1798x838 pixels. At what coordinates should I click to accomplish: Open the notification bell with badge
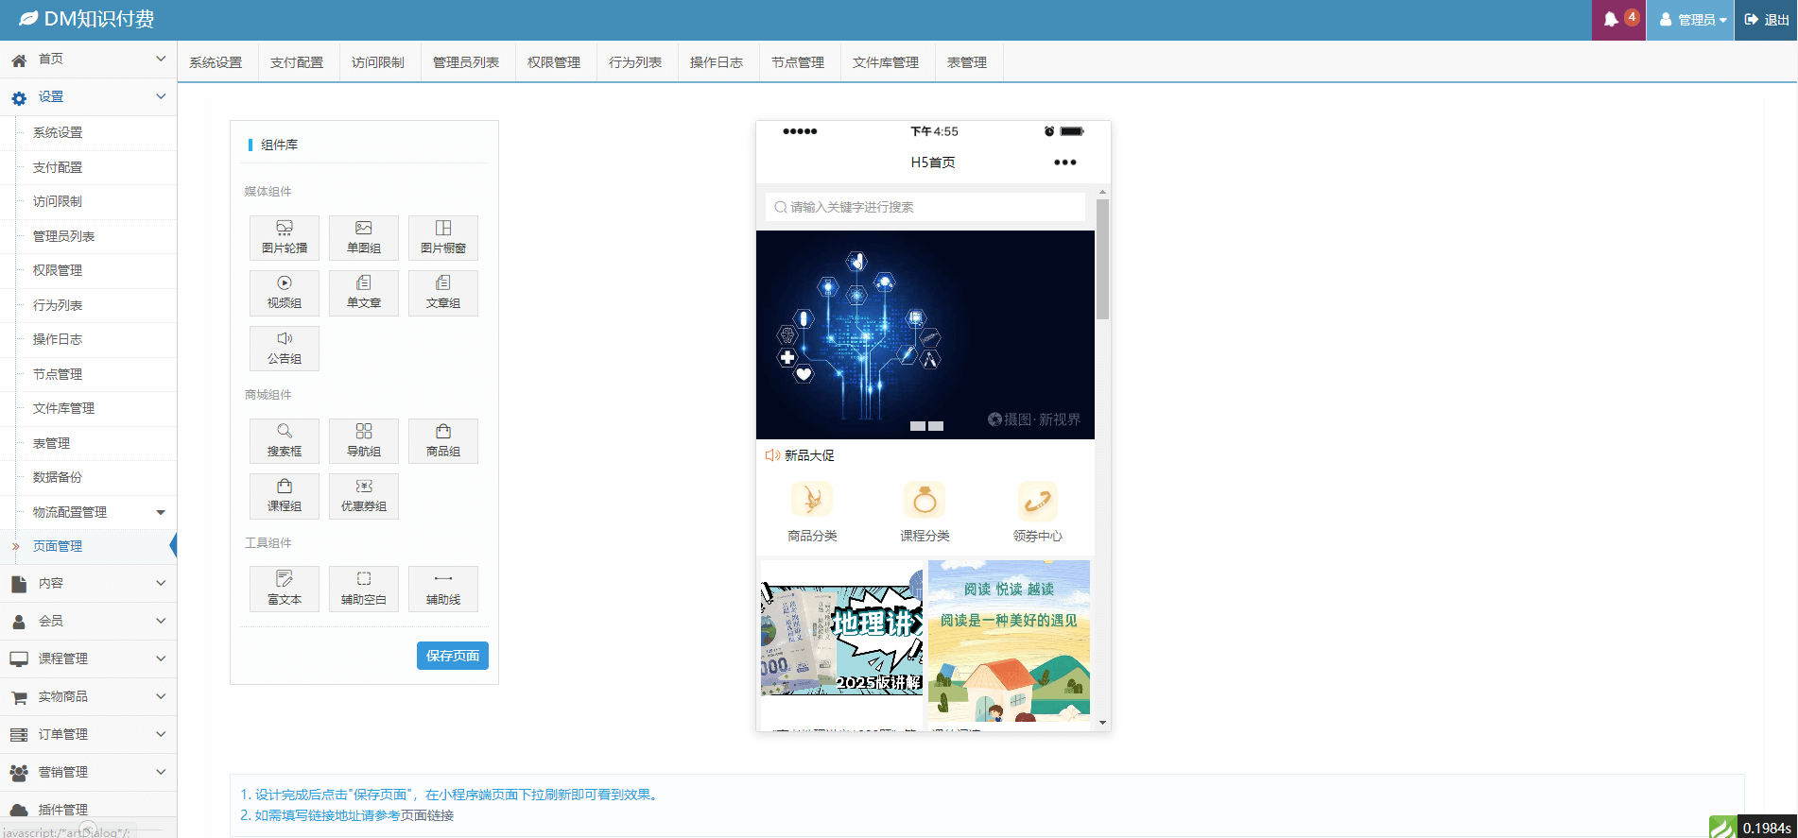(x=1618, y=20)
